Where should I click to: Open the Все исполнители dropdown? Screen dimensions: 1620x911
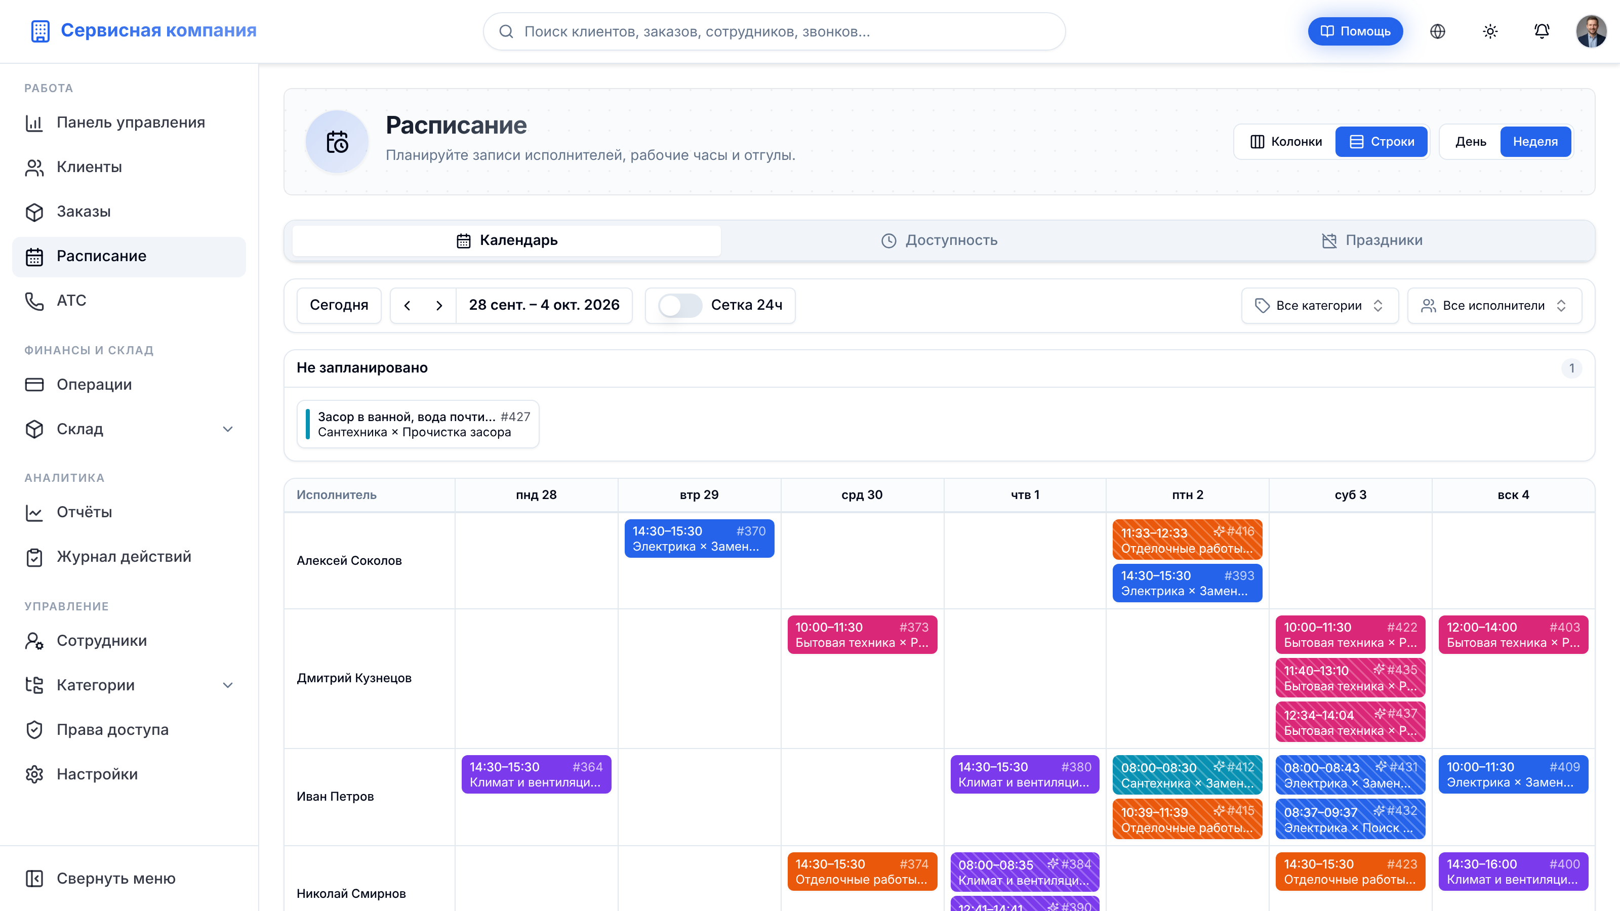click(1494, 306)
